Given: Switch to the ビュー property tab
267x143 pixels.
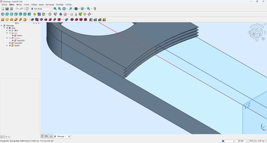Looking at the screenshot, I should (3, 137).
